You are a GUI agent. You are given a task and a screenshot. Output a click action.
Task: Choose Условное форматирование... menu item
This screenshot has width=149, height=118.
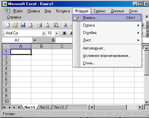[x=107, y=56]
